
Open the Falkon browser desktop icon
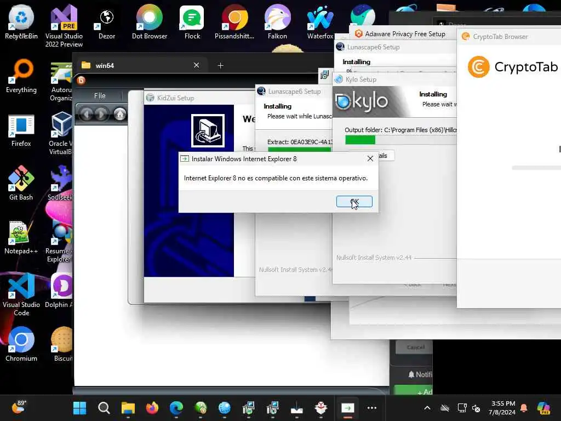277,22
